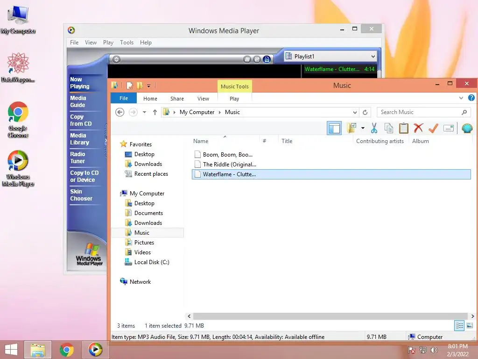Click the Refresh button in address bar
The image size is (478, 359).
365,112
